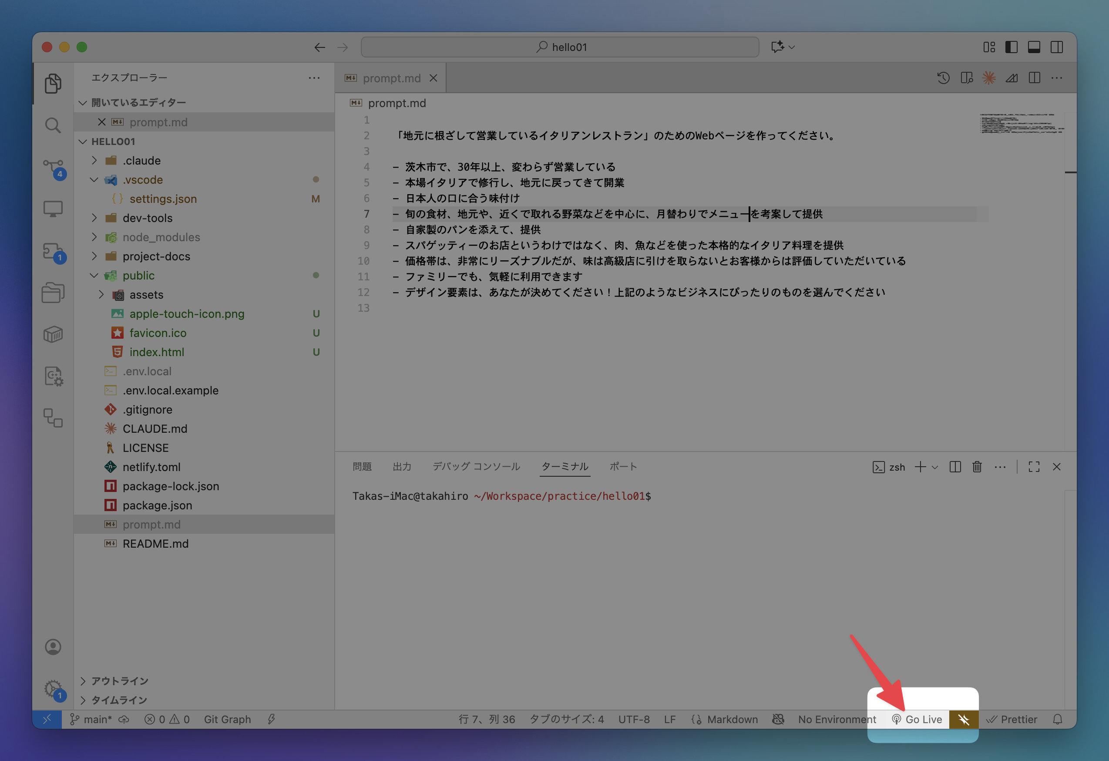
Task: Toggle the secondary sidebar layout icon
Action: click(1056, 47)
